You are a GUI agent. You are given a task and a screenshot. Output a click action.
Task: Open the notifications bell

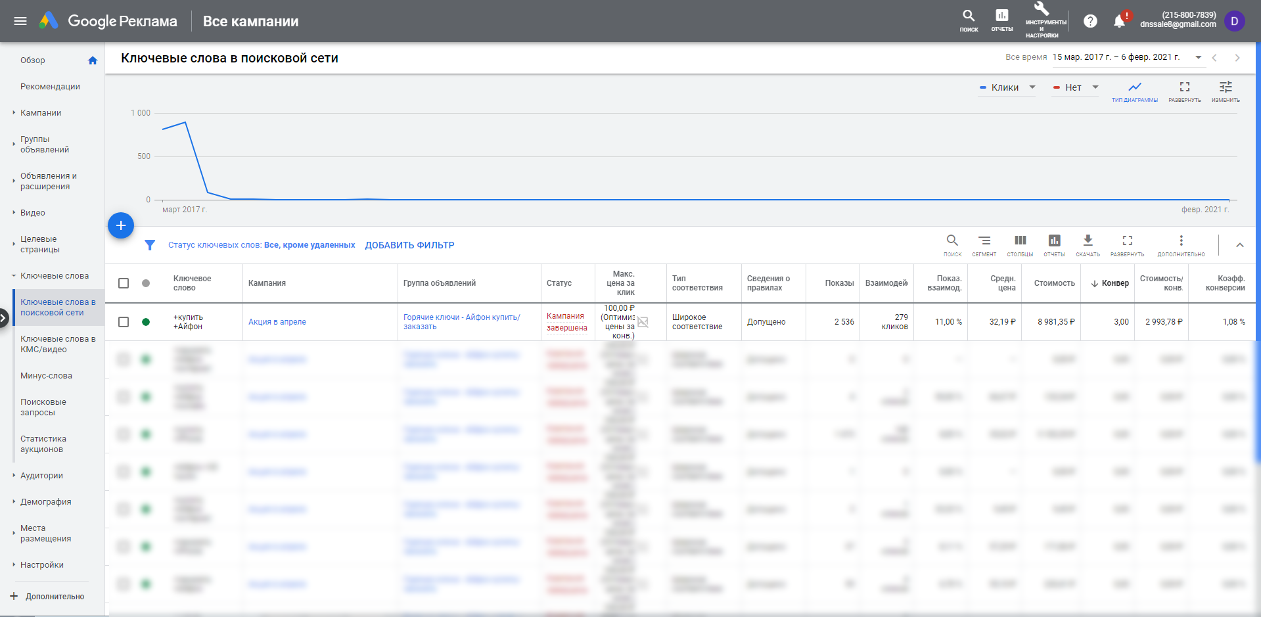pos(1120,21)
